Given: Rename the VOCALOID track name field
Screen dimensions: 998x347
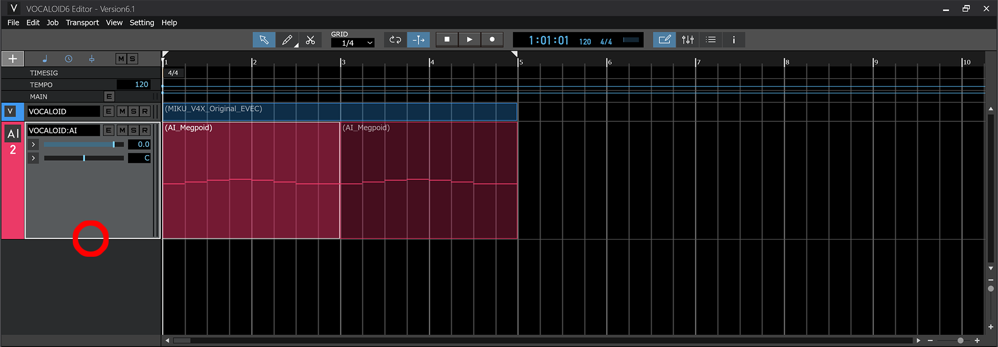Looking at the screenshot, I should point(63,112).
